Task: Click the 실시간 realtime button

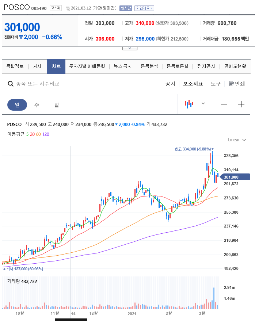Action: click(x=126, y=8)
